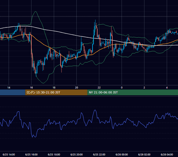Viewport: 178px width, 157px height.
Task: Click the upper Bollinger band peak after 16:00
Action: tap(36, 12)
